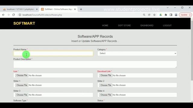Focus the Product Name input field
The width and height of the screenshot is (193, 108).
pos(53,53)
